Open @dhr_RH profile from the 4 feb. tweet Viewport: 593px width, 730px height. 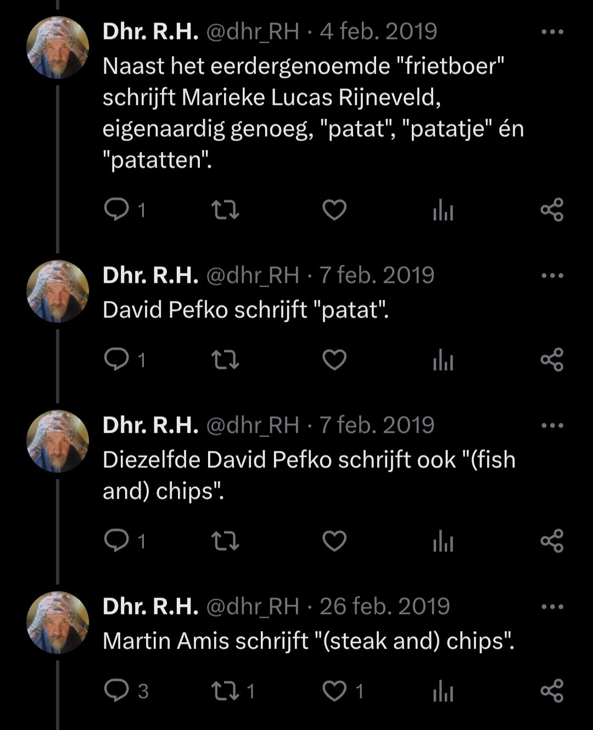[x=252, y=32]
